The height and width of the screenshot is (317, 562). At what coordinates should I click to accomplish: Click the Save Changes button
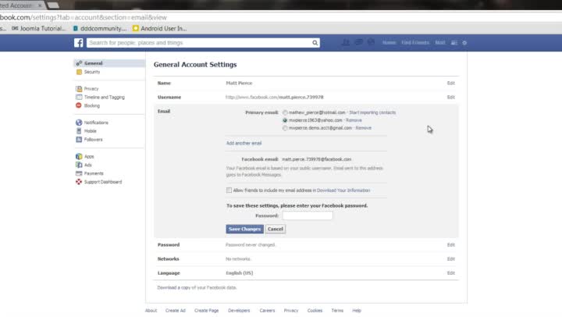[x=245, y=229]
